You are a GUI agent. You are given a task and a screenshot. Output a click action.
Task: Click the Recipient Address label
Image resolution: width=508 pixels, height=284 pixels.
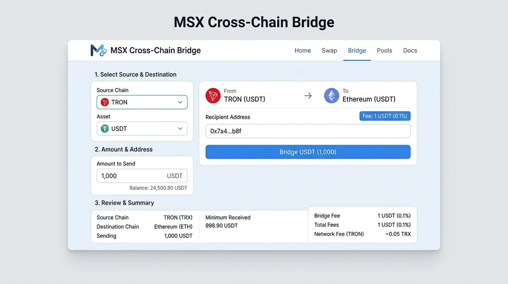click(228, 117)
